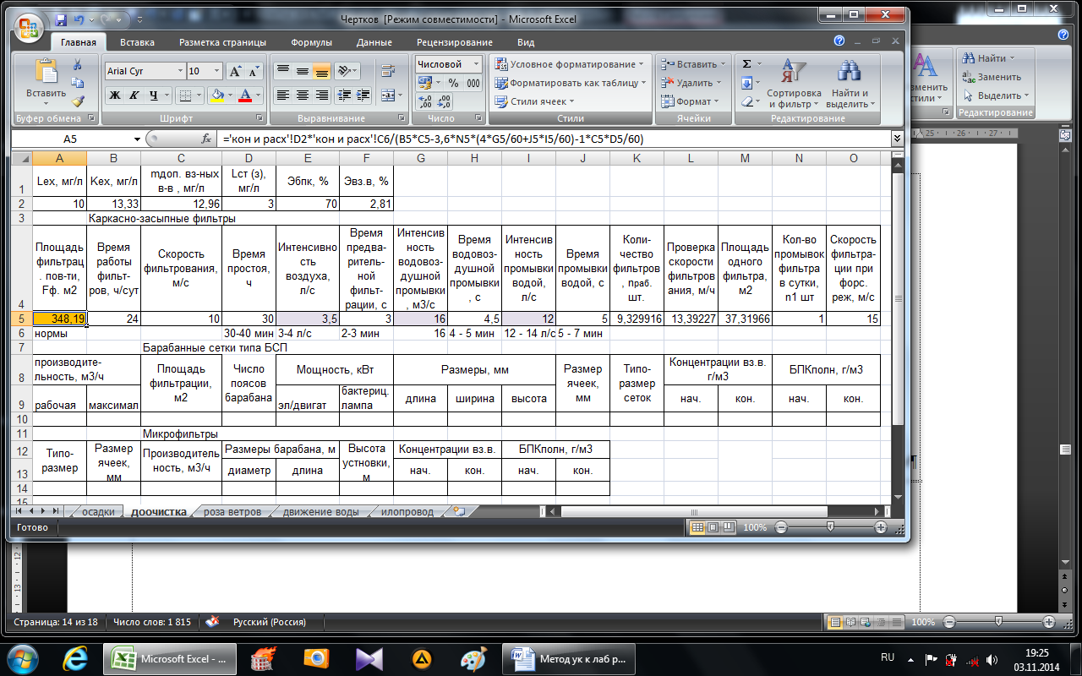Align text to the right

[321, 95]
